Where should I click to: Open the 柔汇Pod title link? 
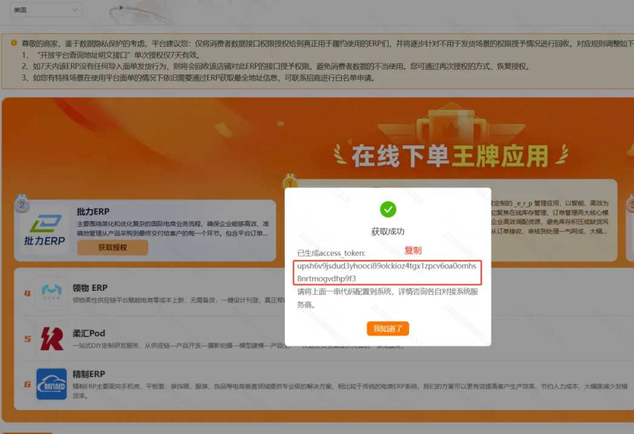tap(88, 333)
